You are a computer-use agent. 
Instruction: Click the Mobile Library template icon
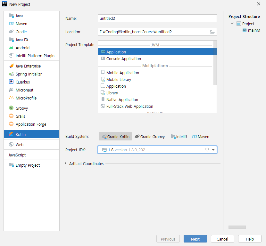click(x=103, y=79)
